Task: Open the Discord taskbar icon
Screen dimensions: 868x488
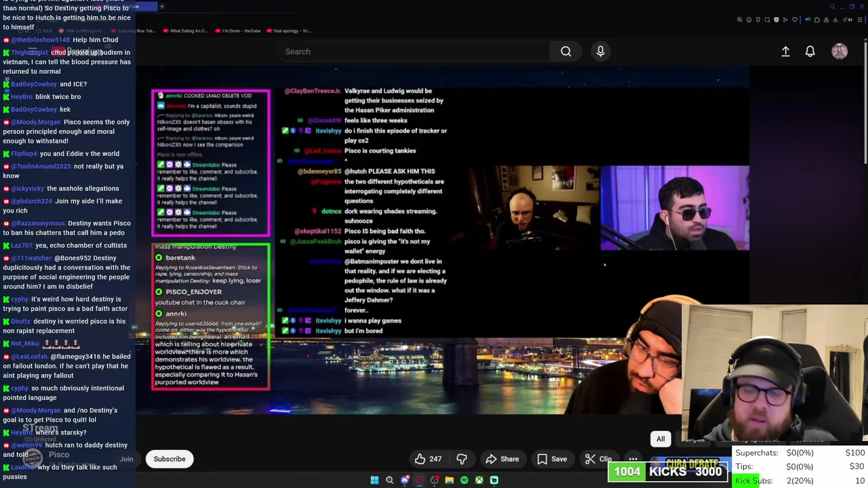Action: (x=405, y=480)
